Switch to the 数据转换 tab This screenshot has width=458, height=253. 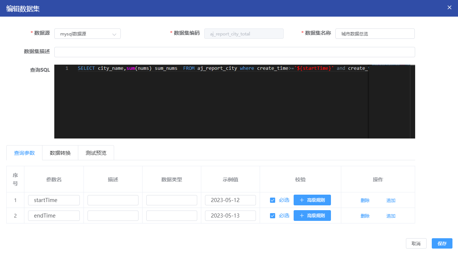coord(60,153)
